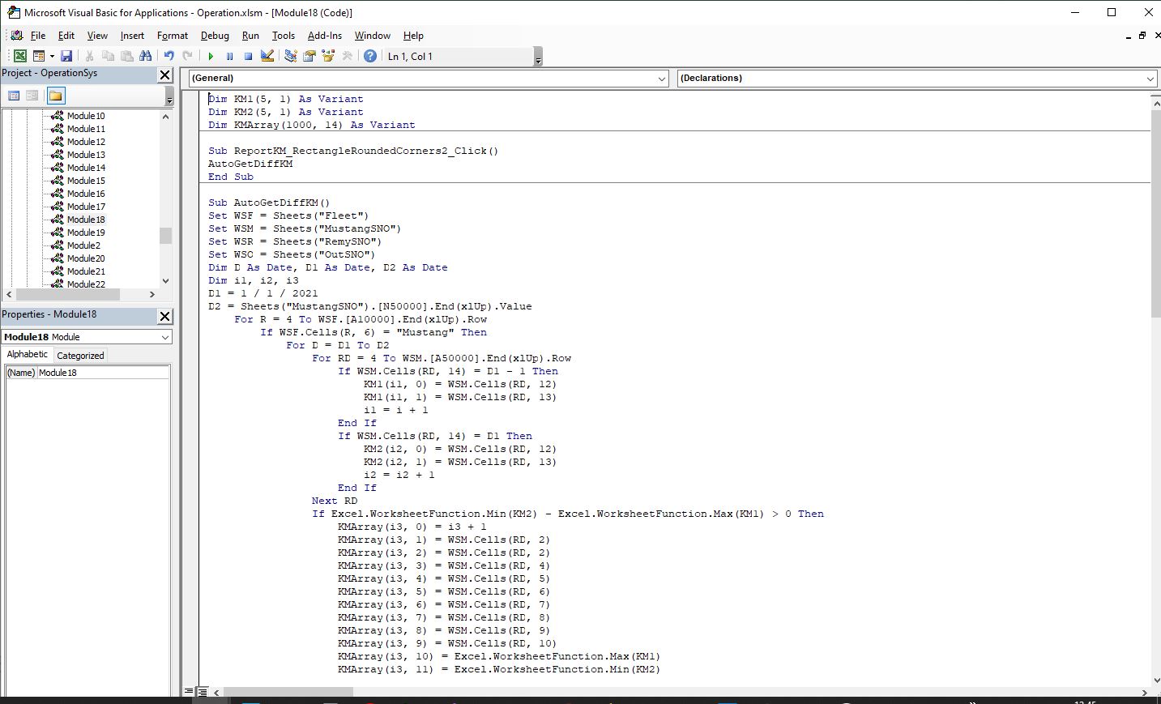Click the Break (pause) toolbar icon
The width and height of the screenshot is (1161, 704).
[229, 56]
